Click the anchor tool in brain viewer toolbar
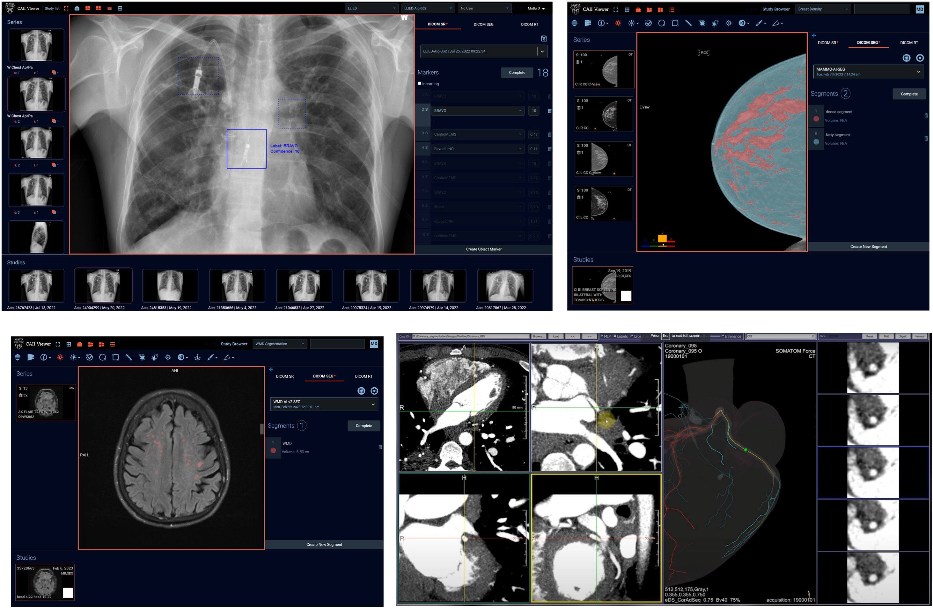Viewport: 933px width, 608px height. [197, 357]
